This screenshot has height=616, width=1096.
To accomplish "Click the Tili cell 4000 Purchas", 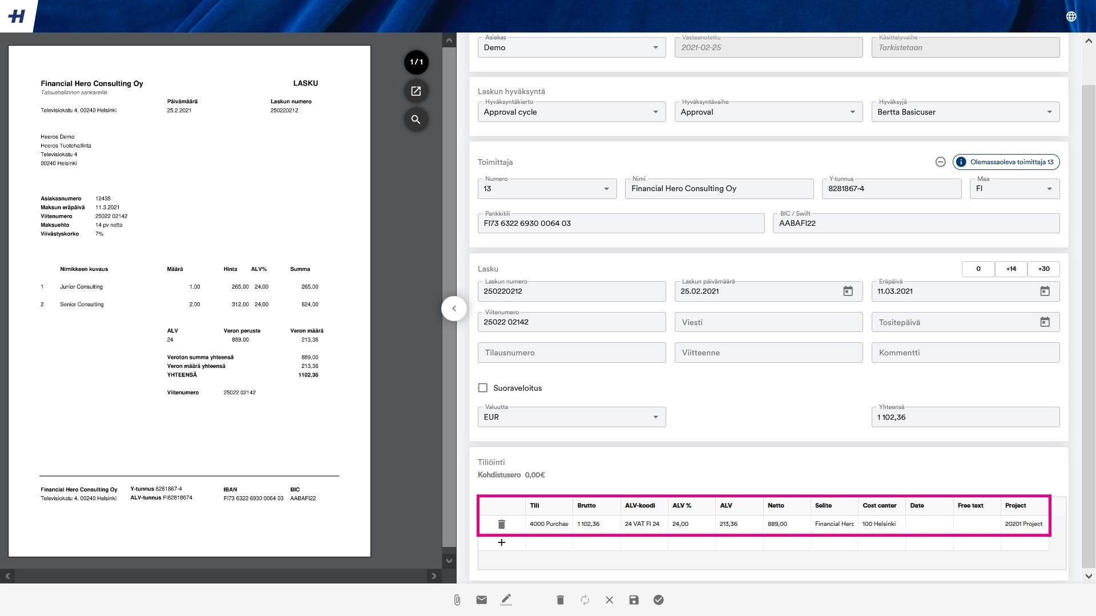I will [549, 524].
